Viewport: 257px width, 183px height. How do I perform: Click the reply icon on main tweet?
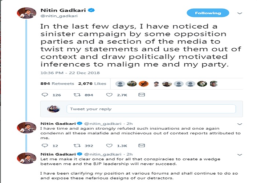pyautogui.click(x=45, y=95)
